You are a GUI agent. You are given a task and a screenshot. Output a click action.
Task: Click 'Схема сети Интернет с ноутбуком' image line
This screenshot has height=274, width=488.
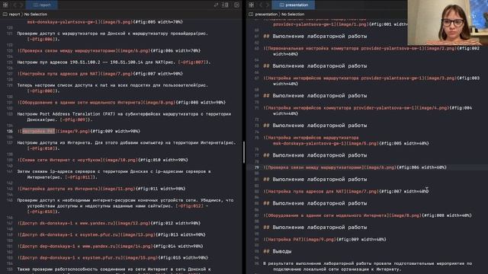pyautogui.click(x=103, y=160)
